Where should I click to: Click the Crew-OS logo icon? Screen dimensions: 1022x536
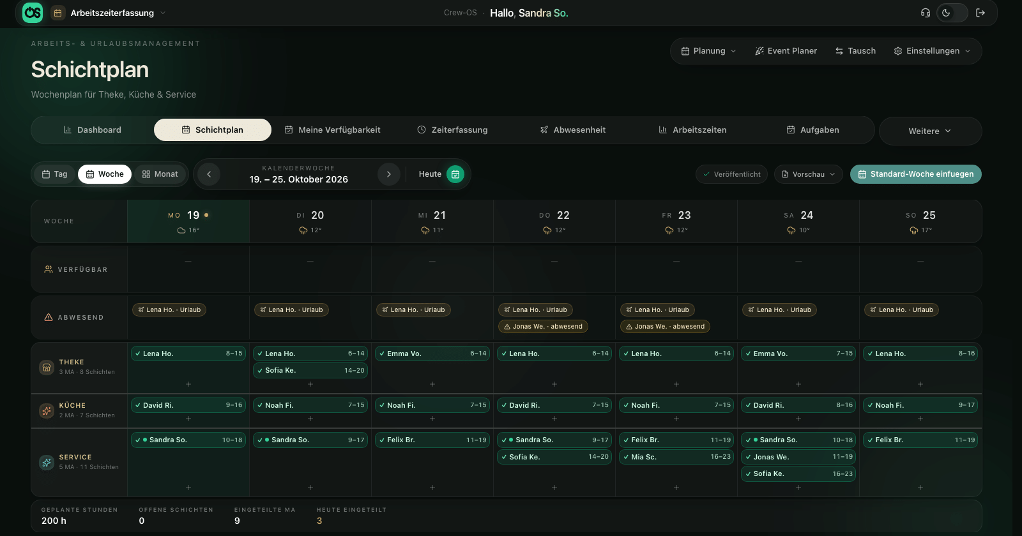pos(33,13)
